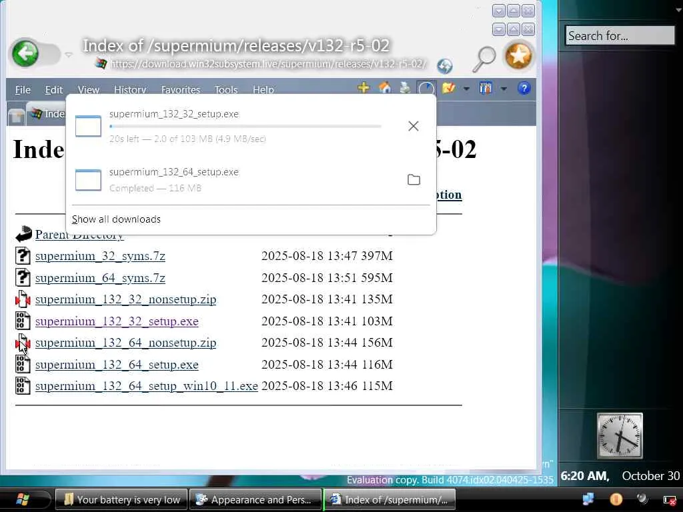
Task: Click the Parent Directory back arrow icon
Action: [23, 235]
